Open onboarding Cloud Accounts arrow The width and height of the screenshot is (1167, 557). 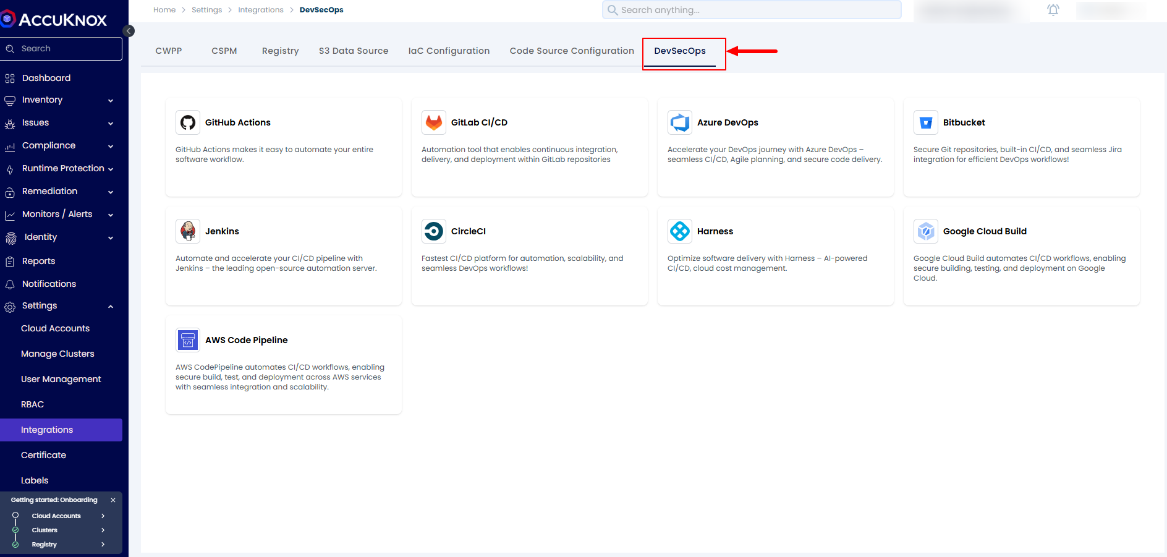(x=103, y=516)
